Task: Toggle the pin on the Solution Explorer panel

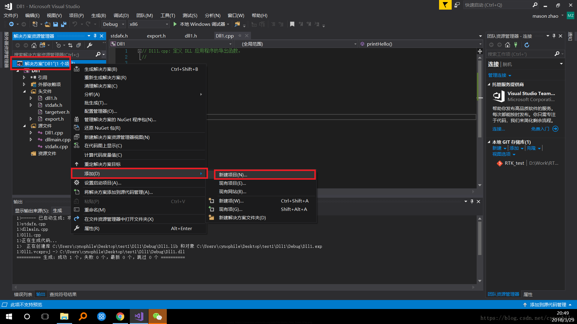Action: tap(95, 36)
